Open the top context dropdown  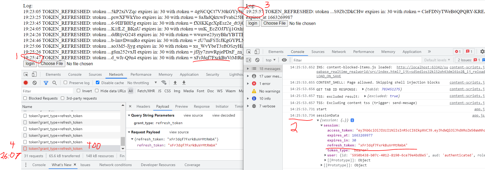point(270,60)
